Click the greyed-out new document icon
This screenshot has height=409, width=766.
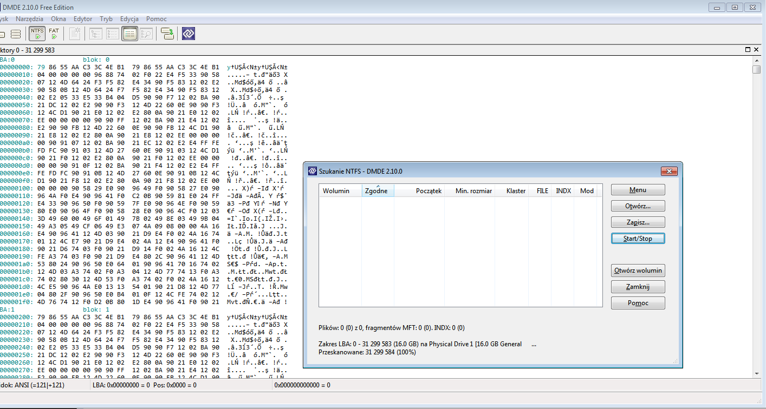75,34
